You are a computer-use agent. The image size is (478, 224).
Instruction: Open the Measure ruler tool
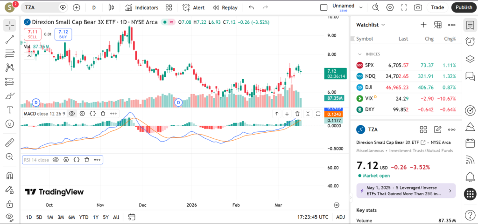[x=10, y=143]
